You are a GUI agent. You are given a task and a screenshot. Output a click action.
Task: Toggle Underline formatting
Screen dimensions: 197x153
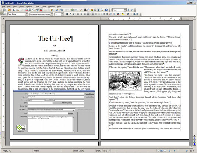click(x=74, y=14)
